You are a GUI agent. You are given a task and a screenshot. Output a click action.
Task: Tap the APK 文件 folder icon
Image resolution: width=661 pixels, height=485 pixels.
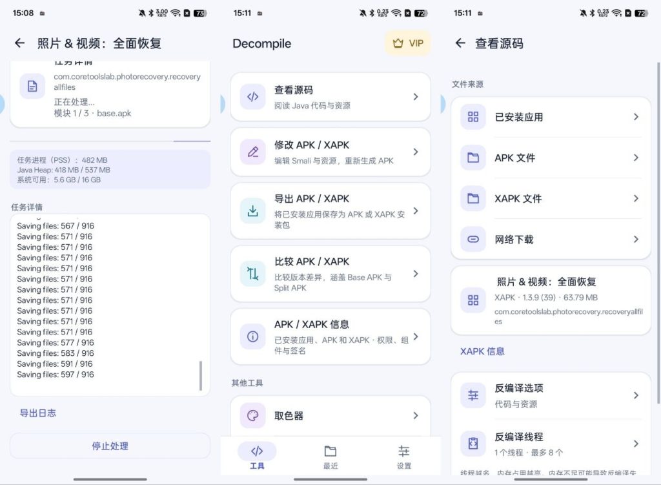473,158
